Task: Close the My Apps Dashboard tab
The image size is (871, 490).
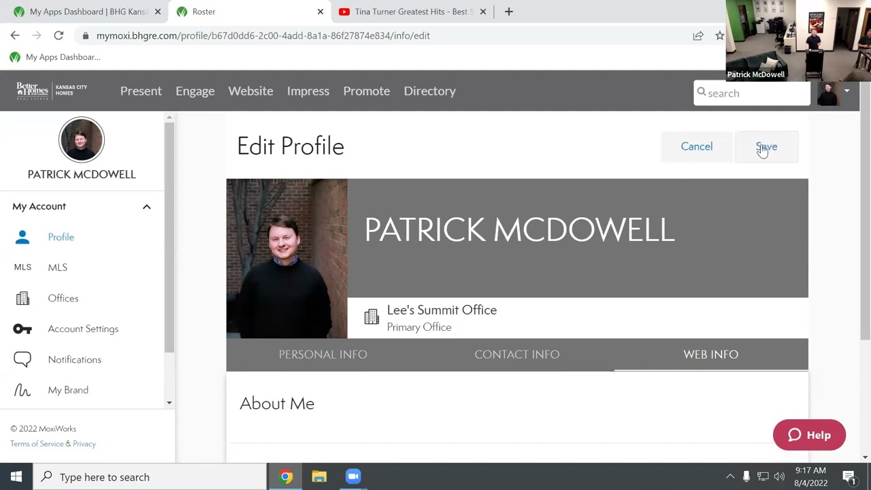Action: coord(158,12)
